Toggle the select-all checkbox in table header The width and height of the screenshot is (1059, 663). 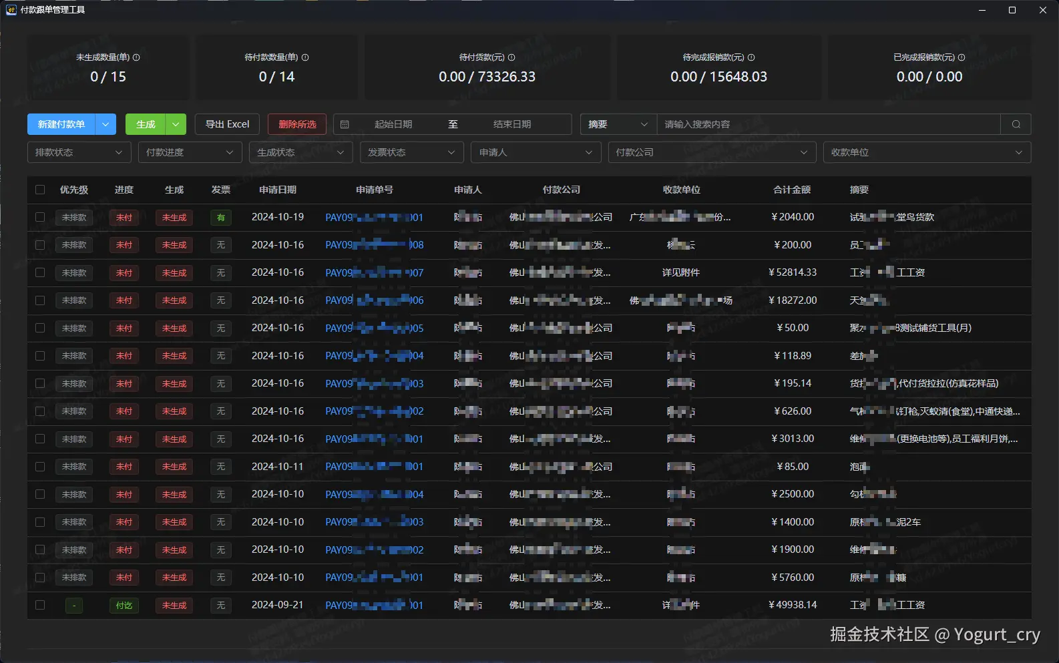tap(40, 190)
